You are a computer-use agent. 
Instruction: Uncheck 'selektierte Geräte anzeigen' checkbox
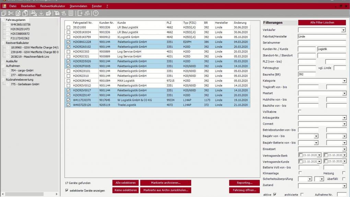(67, 190)
